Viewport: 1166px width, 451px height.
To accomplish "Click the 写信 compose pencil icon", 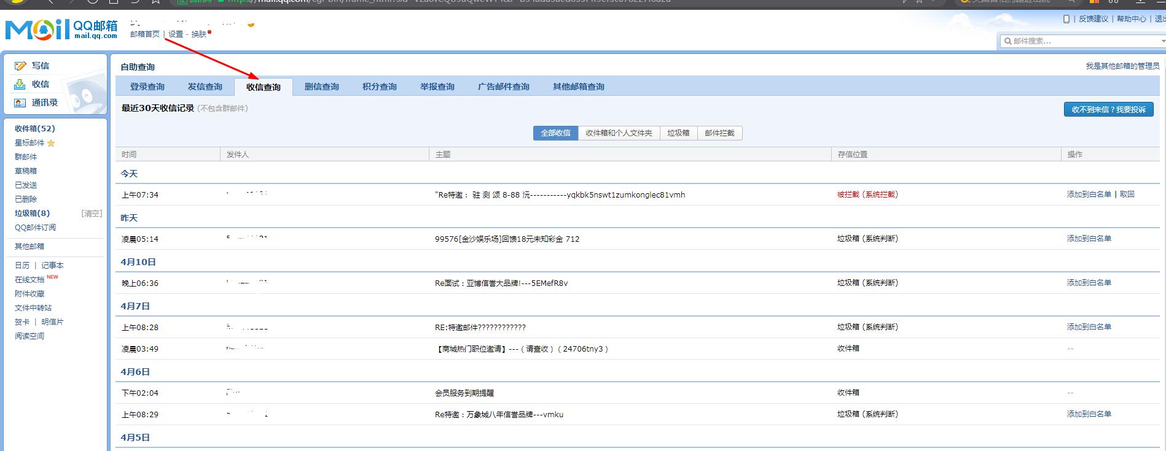I will click(x=20, y=66).
